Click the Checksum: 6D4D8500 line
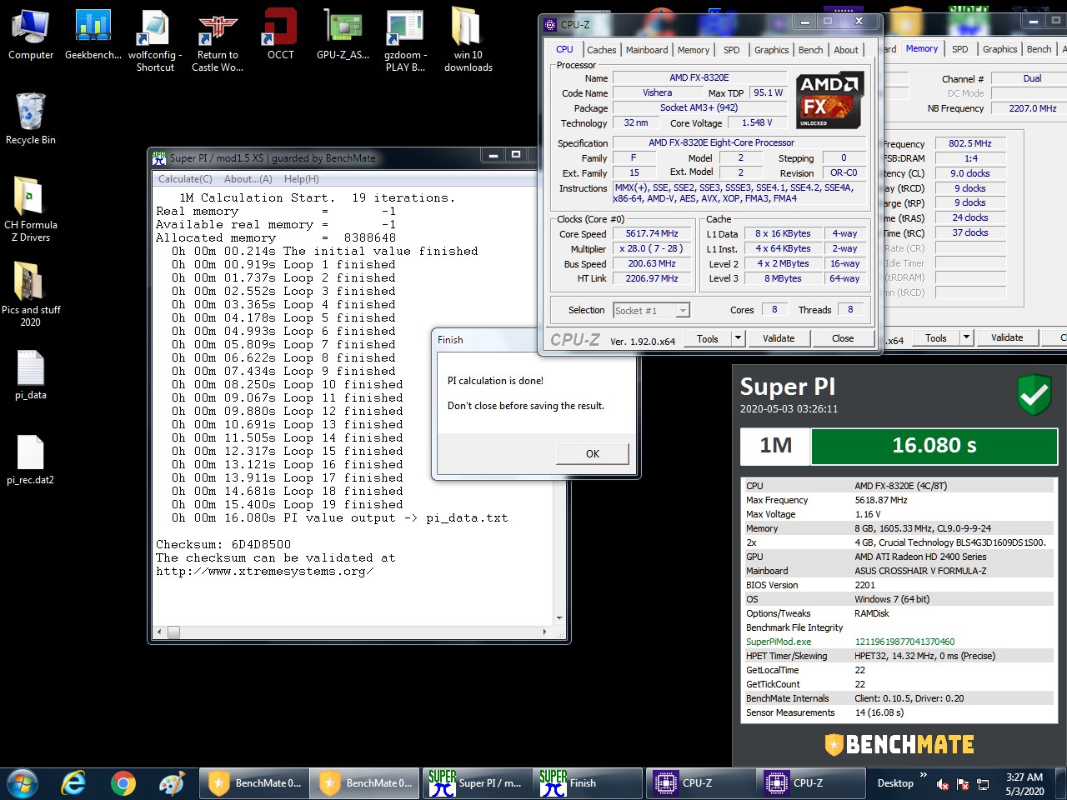This screenshot has width=1067, height=800. click(x=223, y=544)
